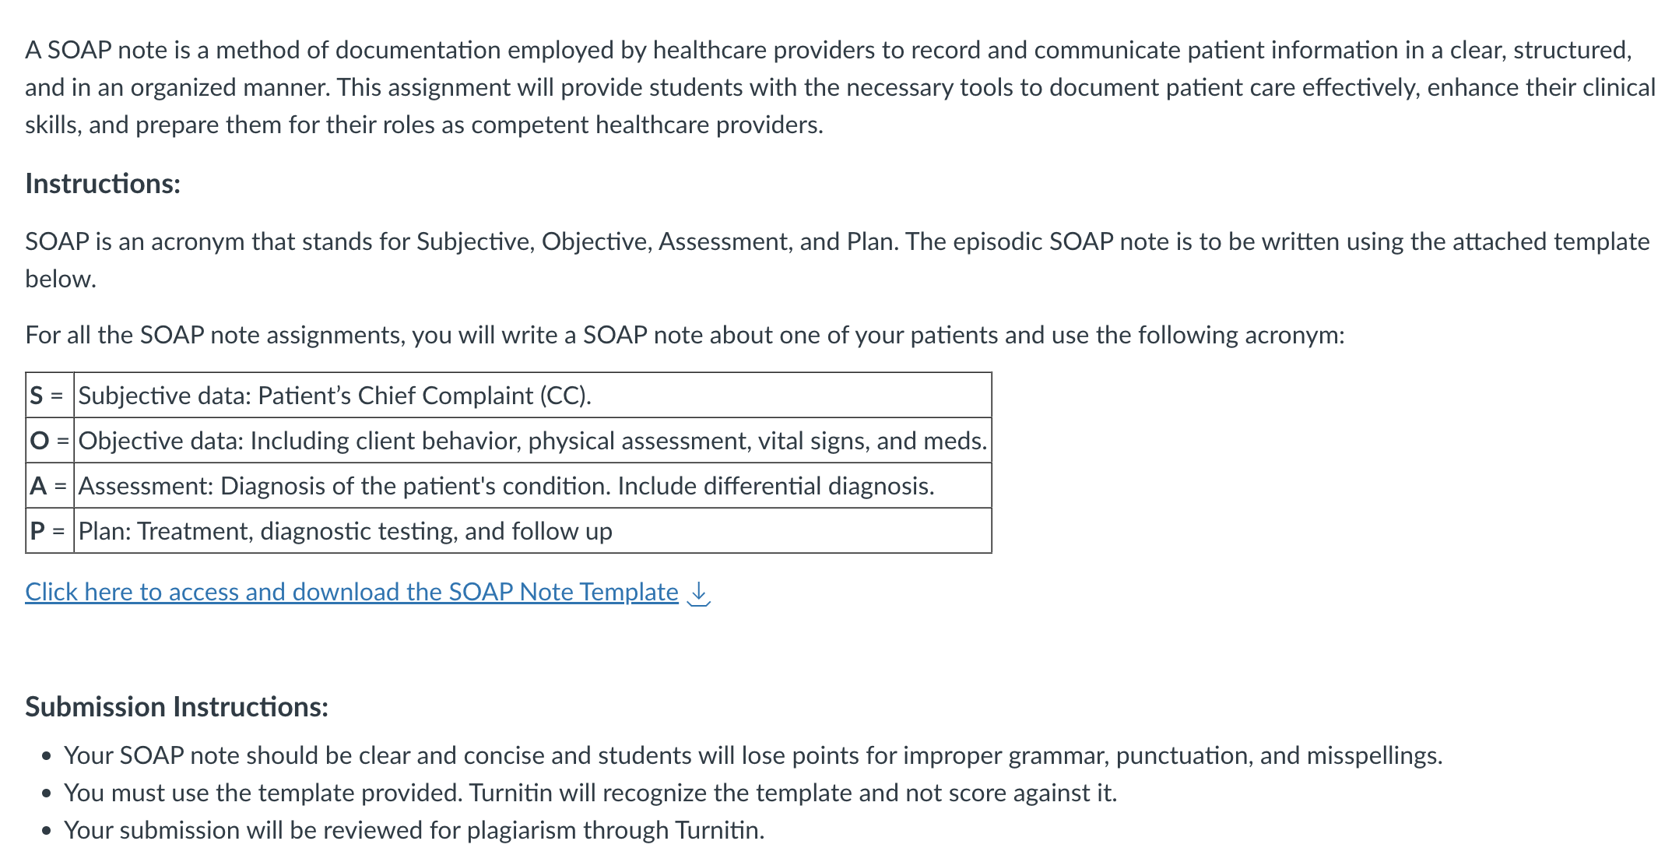
Task: Click the 'P =' table cell
Action: [50, 531]
